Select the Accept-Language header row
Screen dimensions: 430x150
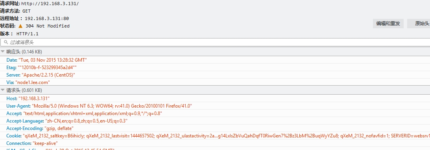[215, 121]
